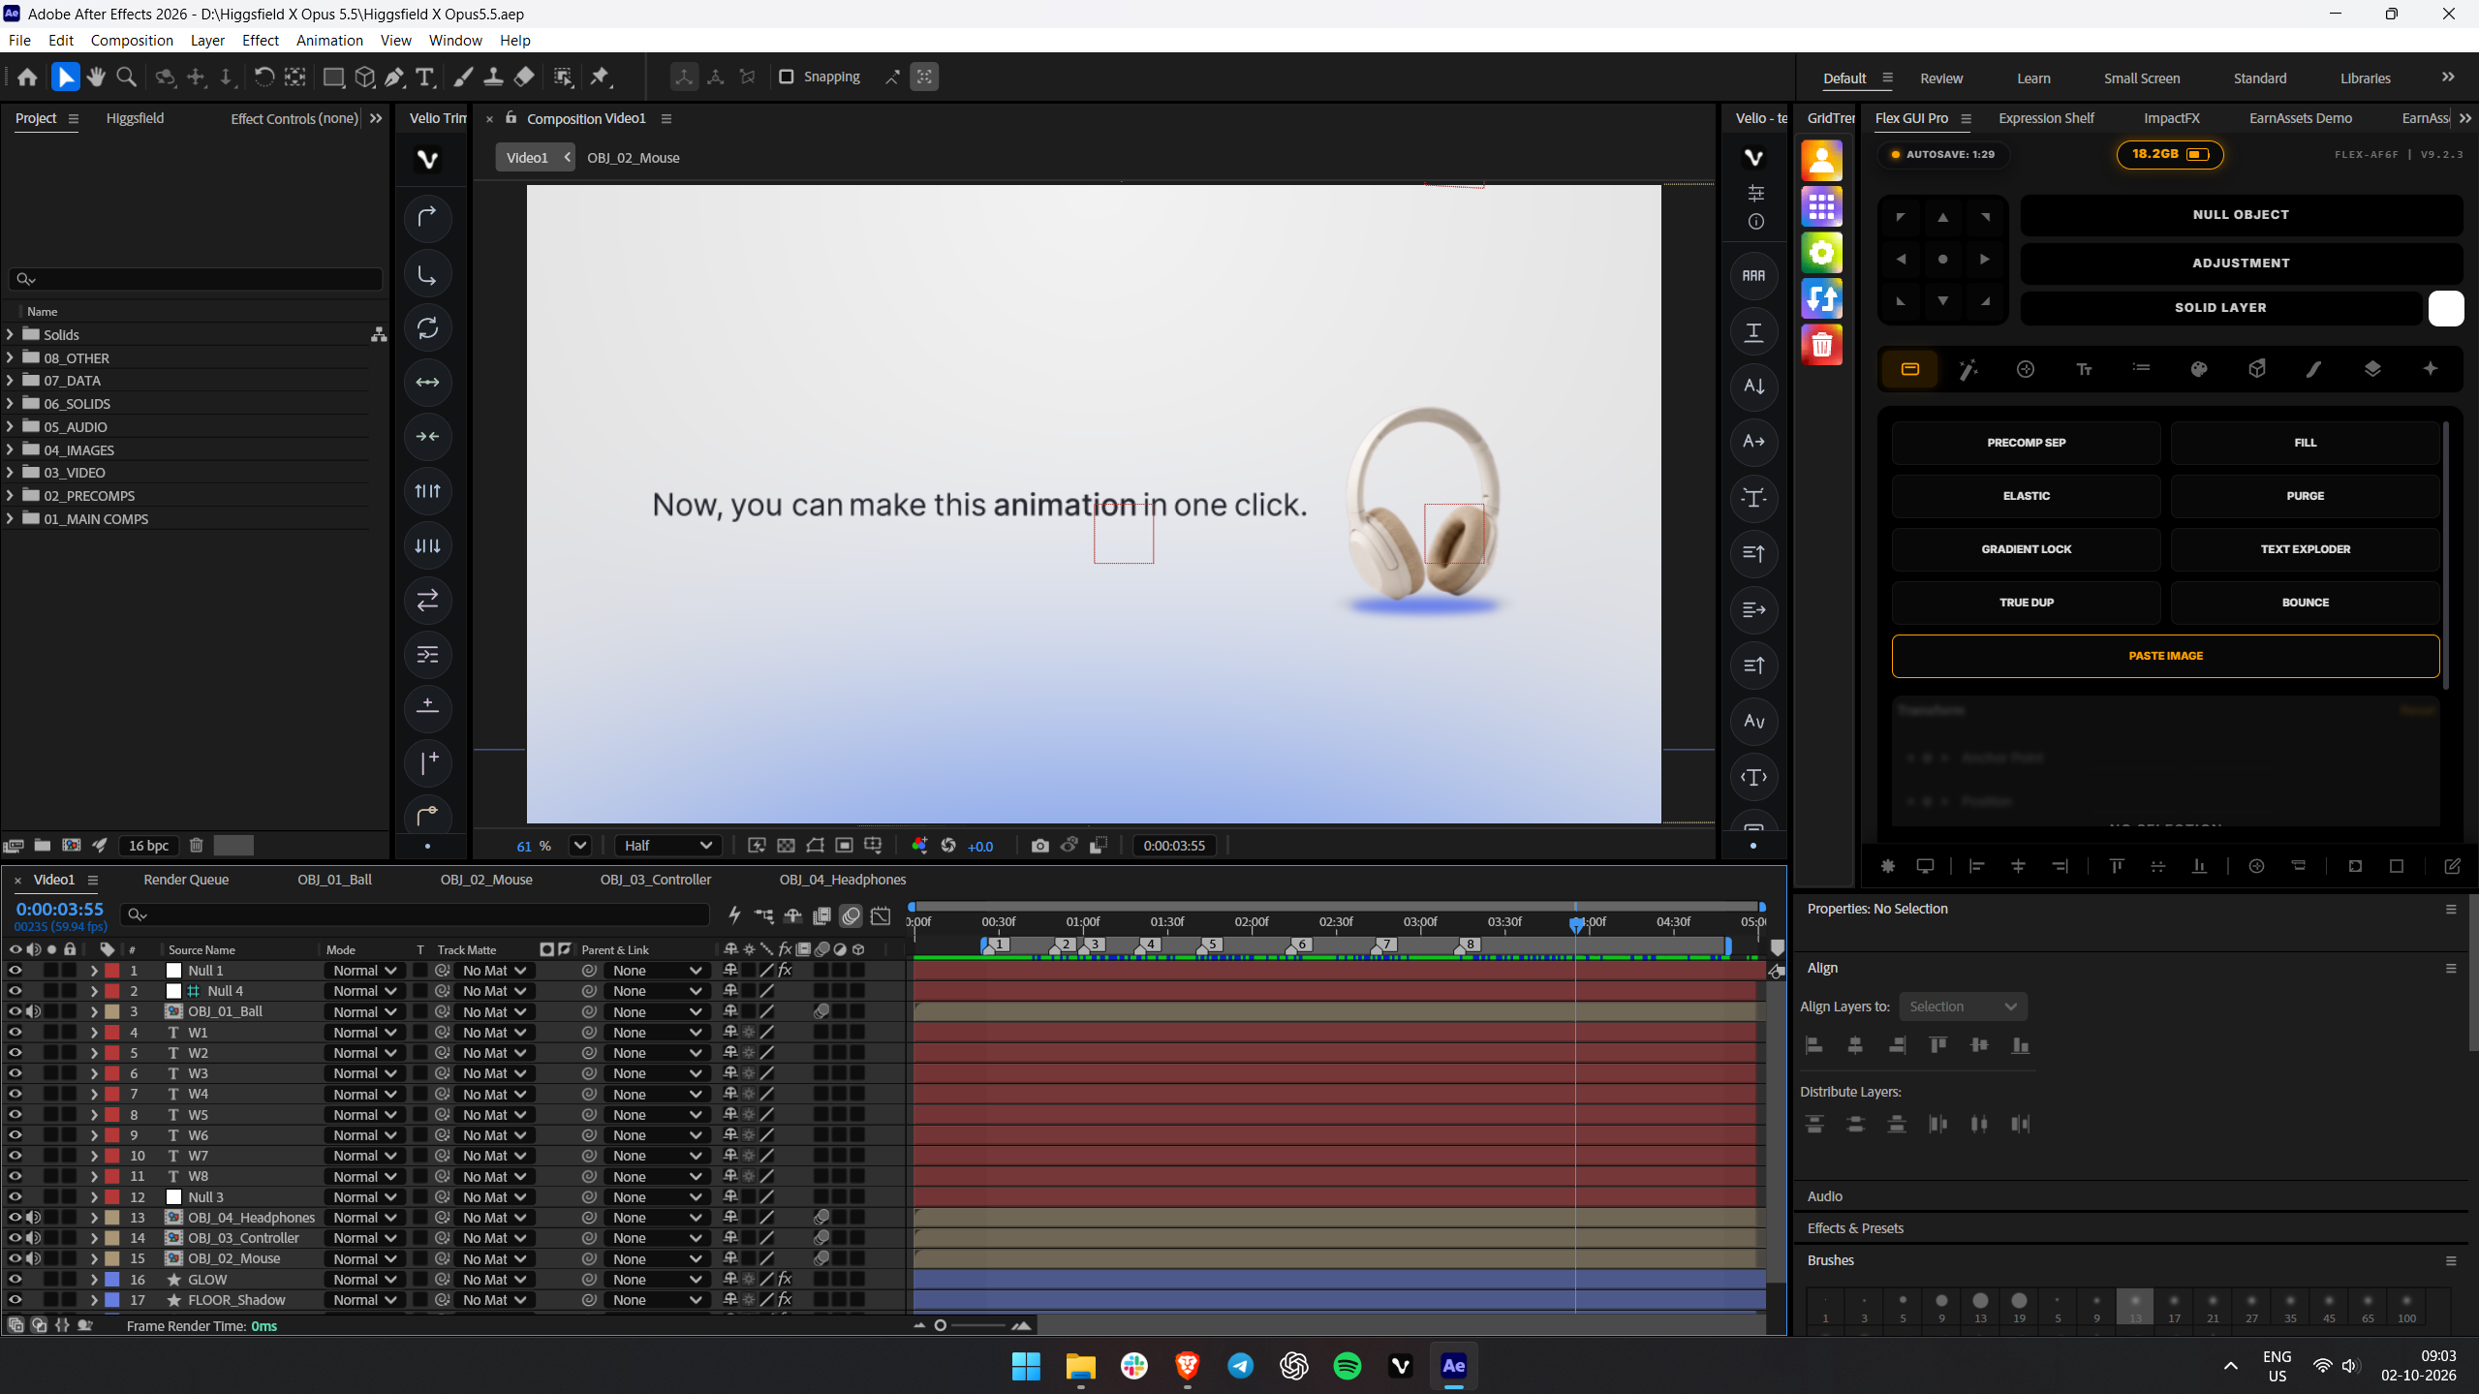Click the white color swatch beside SOLID LAYER
The image size is (2479, 1394).
pos(2445,308)
